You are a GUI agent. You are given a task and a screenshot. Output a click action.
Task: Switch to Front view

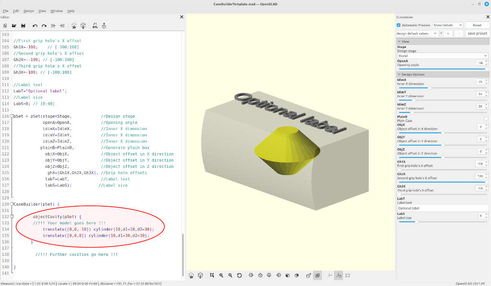288,275
